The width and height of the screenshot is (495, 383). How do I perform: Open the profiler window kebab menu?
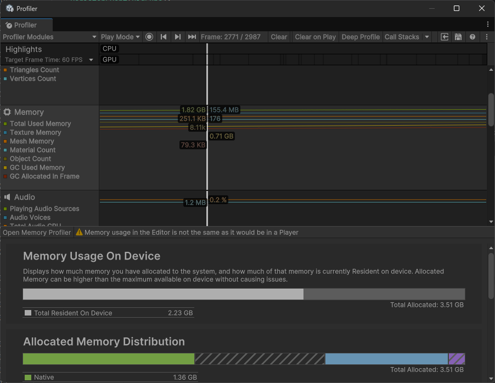click(x=487, y=25)
